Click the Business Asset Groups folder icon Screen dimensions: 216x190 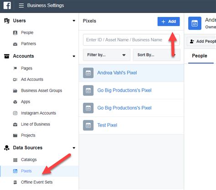coord(15,91)
